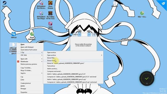The height and width of the screenshot is (94, 167).
Task: Open the Share with menu entry
Action: click(x=30, y=59)
